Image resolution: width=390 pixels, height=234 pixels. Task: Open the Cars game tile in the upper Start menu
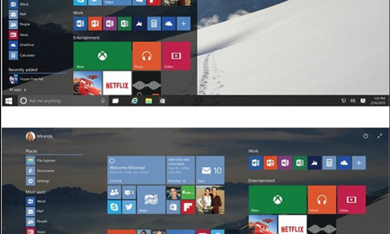pyautogui.click(x=87, y=83)
